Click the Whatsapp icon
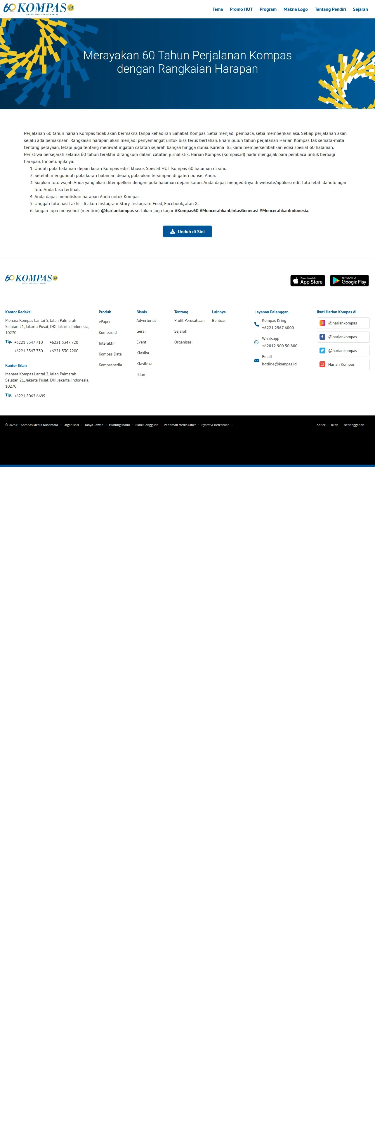Screen dimensions: 375x1127 point(257,342)
